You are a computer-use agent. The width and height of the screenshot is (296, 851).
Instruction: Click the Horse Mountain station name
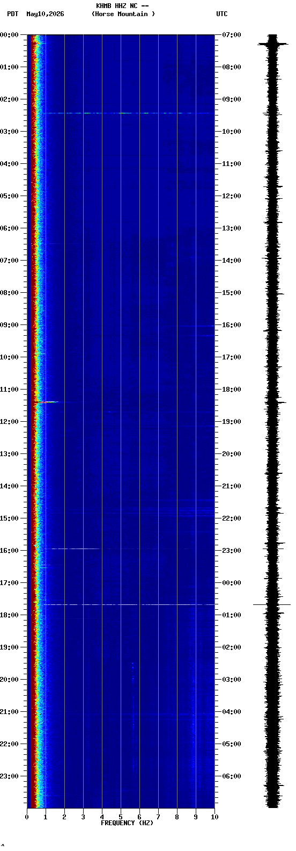click(x=123, y=14)
